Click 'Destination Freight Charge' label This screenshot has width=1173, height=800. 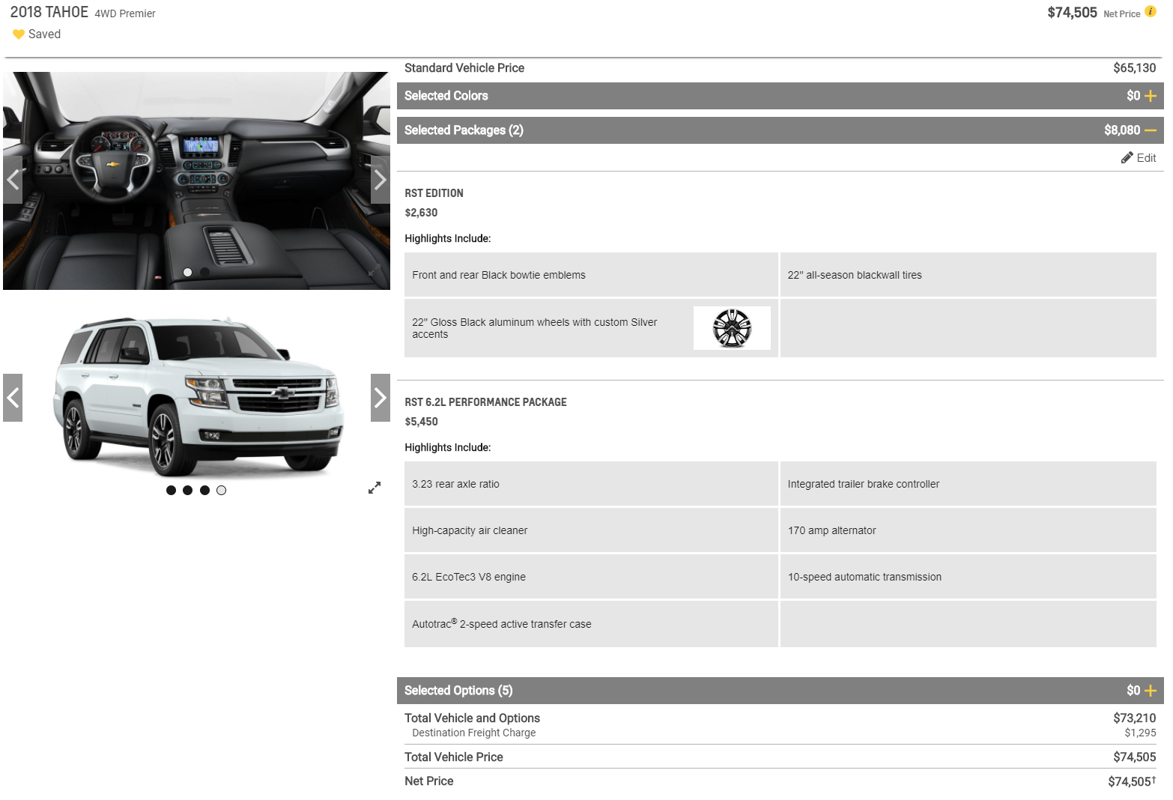pos(474,733)
